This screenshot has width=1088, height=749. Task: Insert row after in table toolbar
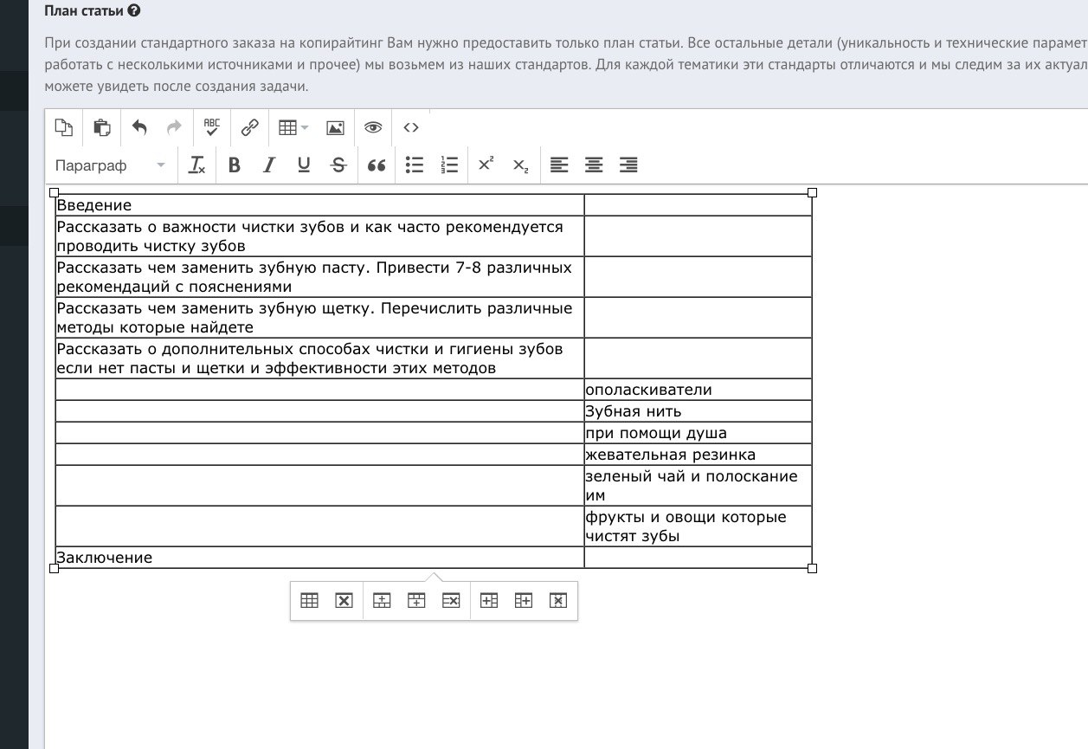(x=416, y=601)
